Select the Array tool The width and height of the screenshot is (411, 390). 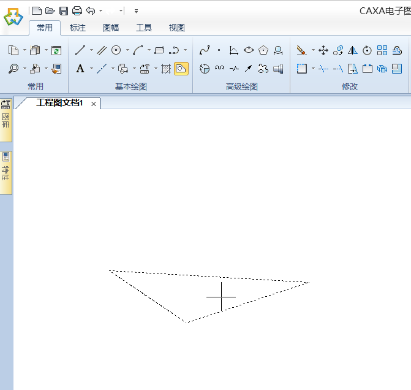click(382, 50)
